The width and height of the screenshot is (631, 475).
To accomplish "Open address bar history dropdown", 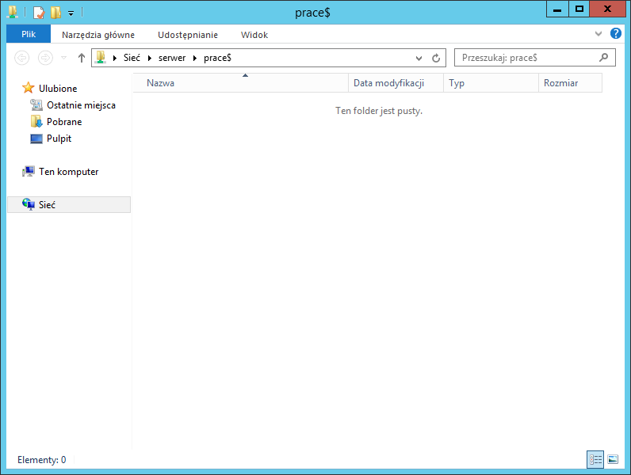I will coord(419,59).
